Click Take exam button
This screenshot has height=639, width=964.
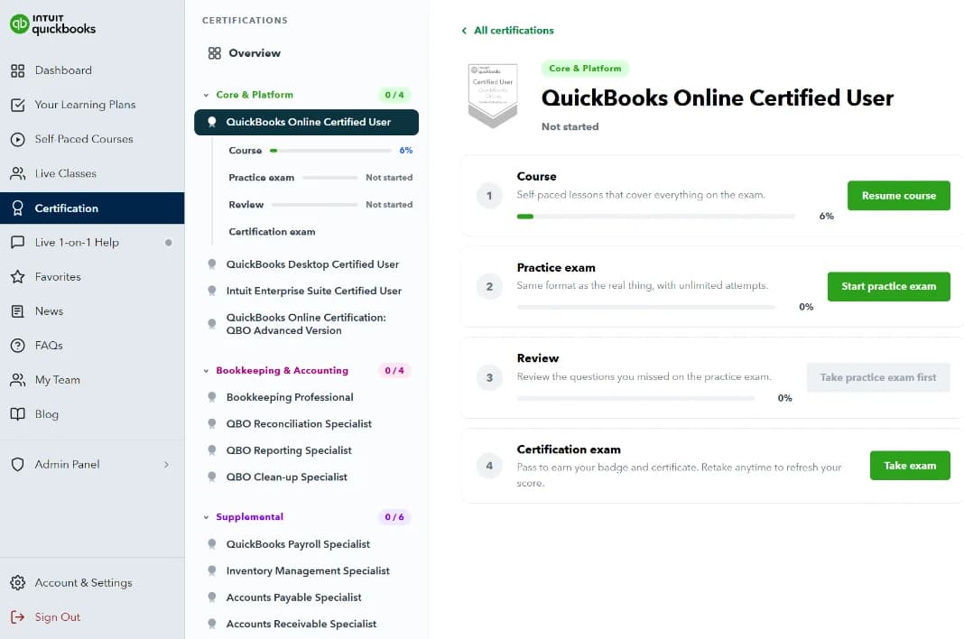pos(910,466)
